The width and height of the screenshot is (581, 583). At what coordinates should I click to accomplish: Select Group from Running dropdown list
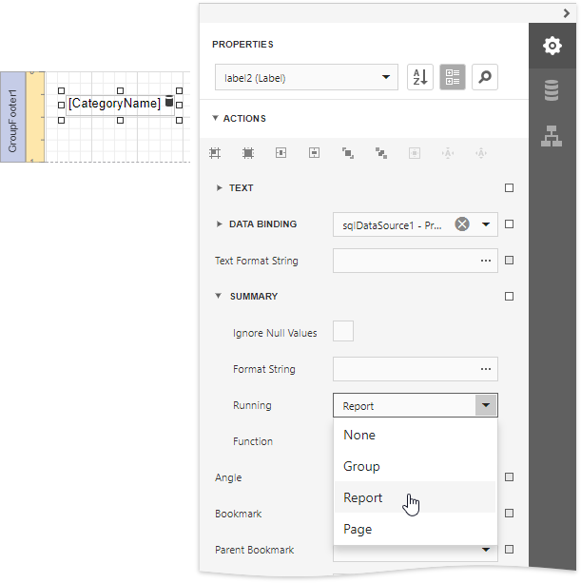tap(361, 466)
